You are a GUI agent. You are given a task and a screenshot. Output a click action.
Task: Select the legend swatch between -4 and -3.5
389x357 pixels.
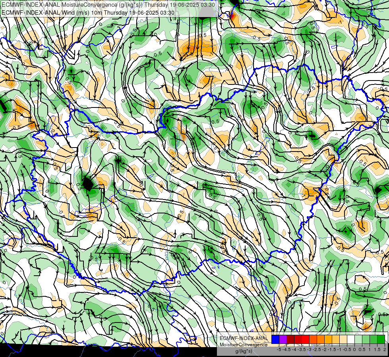pos(298,340)
